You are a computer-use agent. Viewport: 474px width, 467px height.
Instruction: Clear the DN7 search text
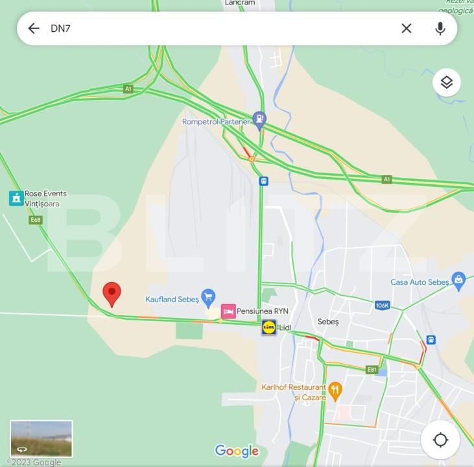(407, 29)
